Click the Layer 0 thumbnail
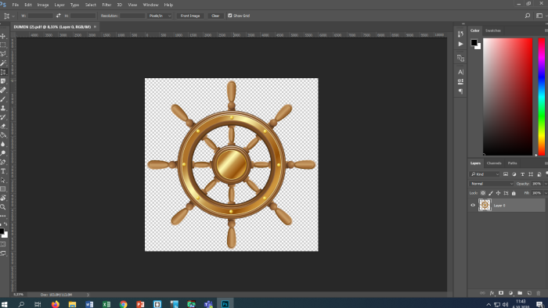This screenshot has width=548, height=308. [x=485, y=205]
